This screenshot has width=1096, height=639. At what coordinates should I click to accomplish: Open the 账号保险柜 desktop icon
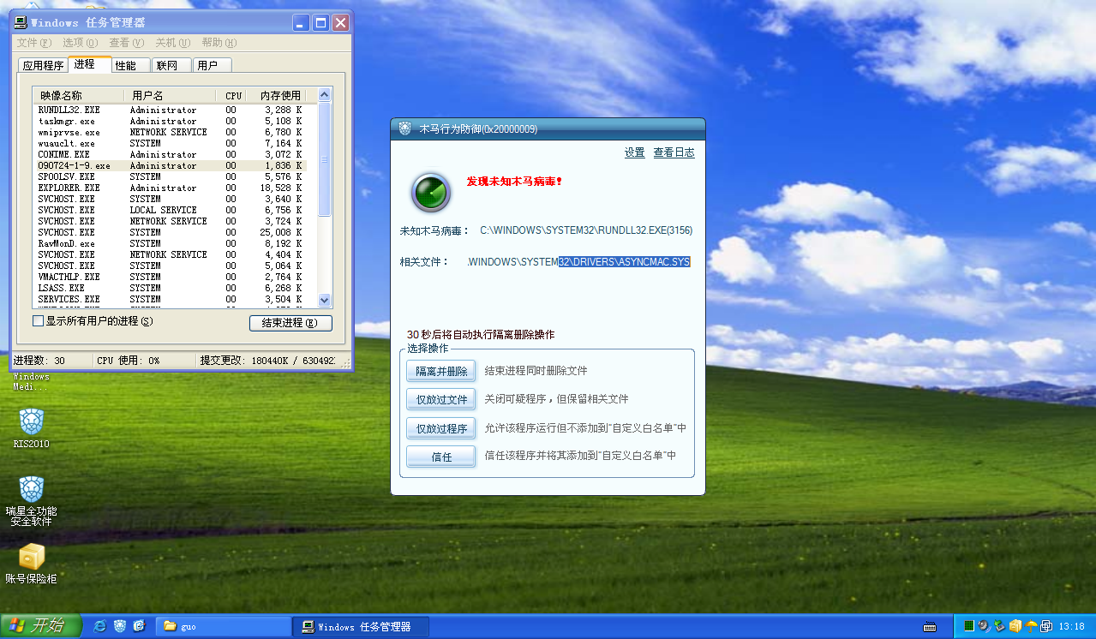coord(31,564)
